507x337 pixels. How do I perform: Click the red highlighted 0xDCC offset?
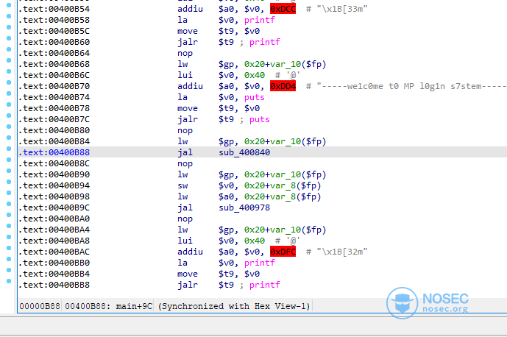pos(283,9)
